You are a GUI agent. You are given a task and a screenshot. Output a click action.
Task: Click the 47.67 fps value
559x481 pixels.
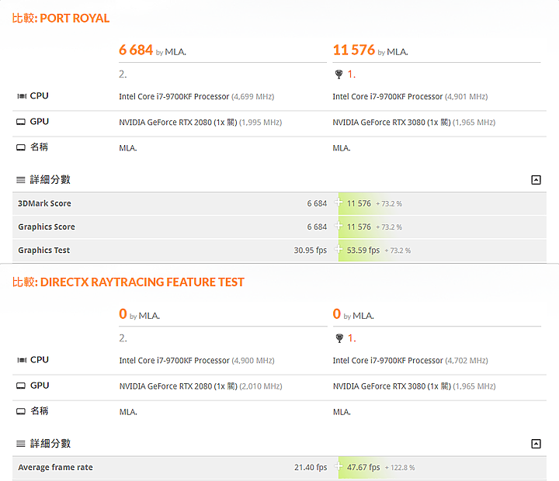click(x=363, y=467)
